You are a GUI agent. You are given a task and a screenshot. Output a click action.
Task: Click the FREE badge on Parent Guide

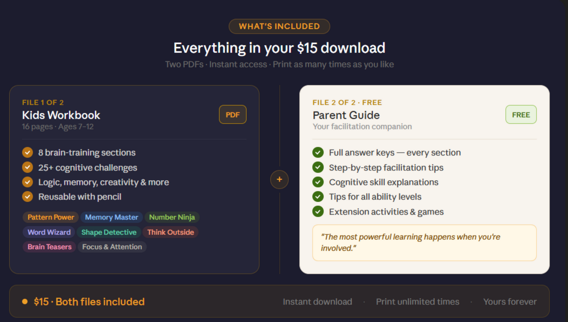click(521, 115)
